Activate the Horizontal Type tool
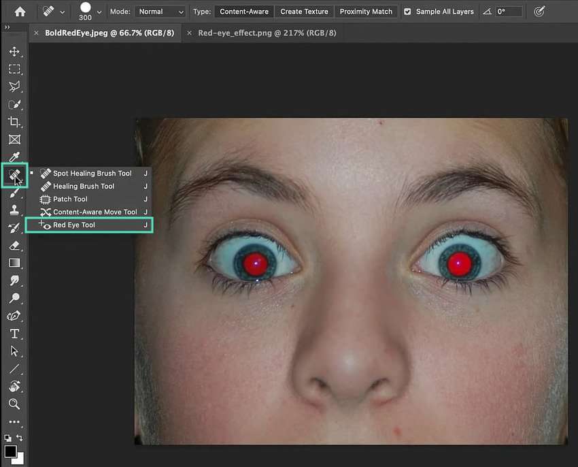578x467 pixels. tap(14, 334)
